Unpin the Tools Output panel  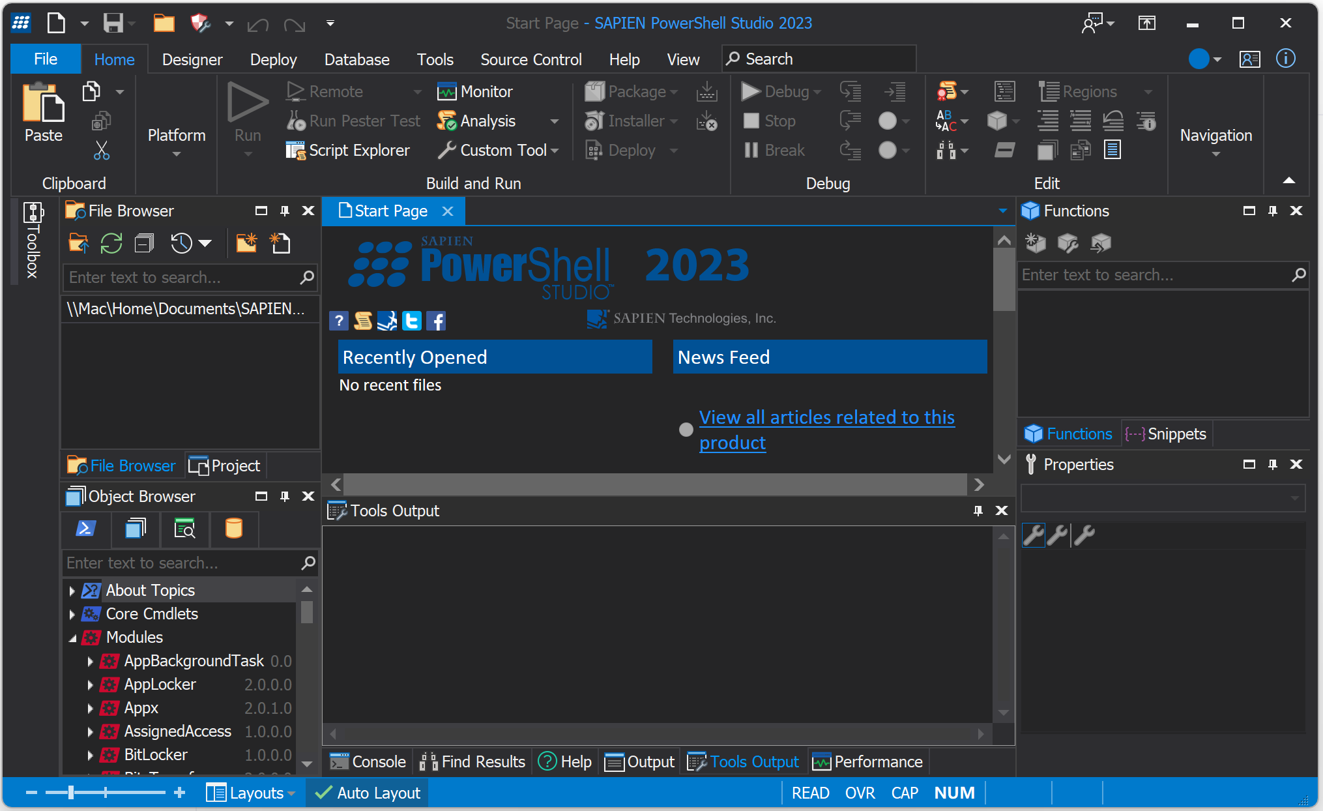click(x=977, y=510)
